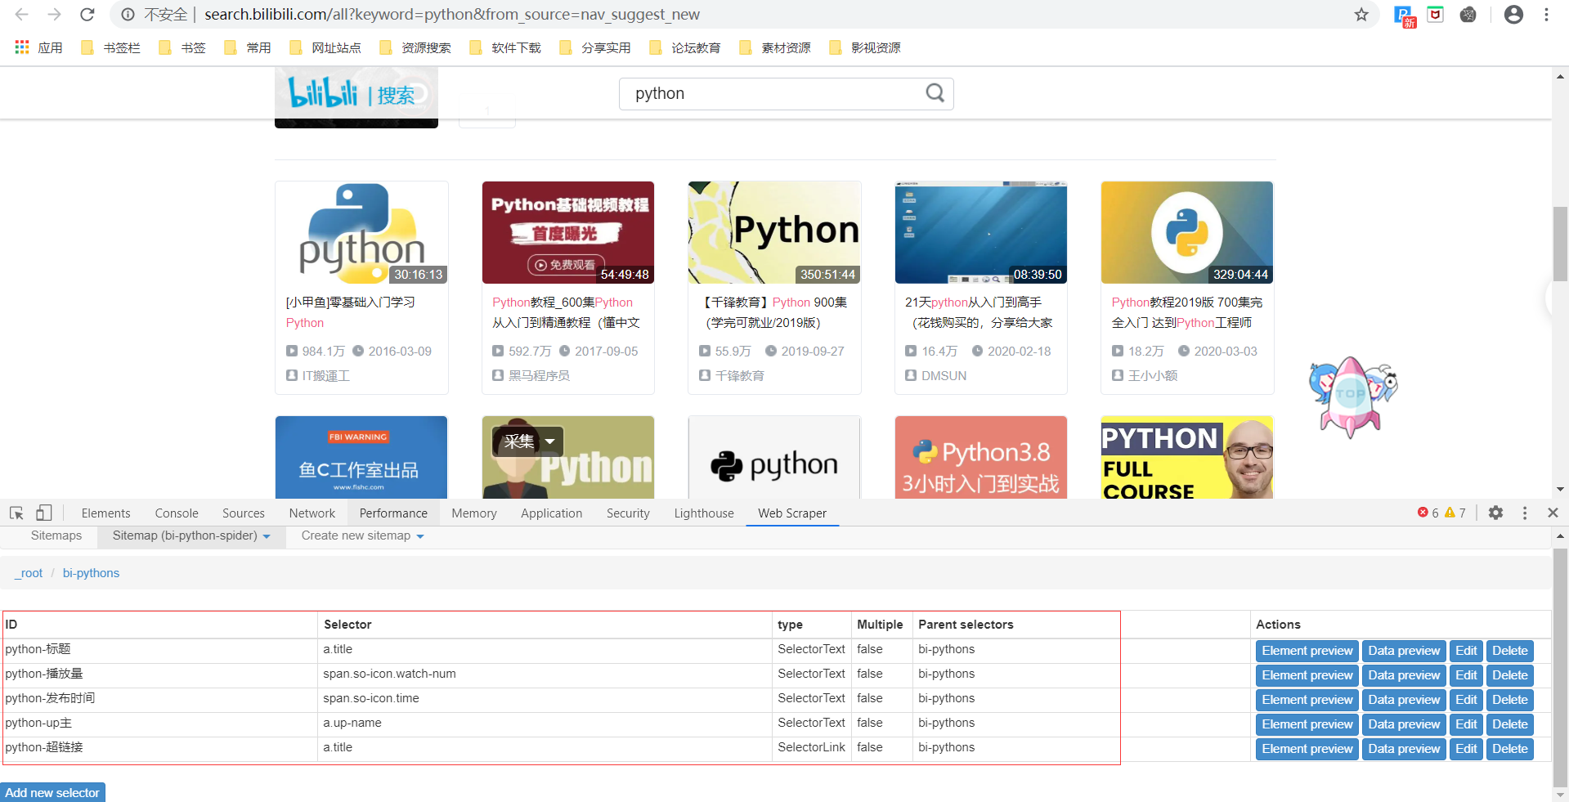Click Delete for python-标题

(1509, 651)
